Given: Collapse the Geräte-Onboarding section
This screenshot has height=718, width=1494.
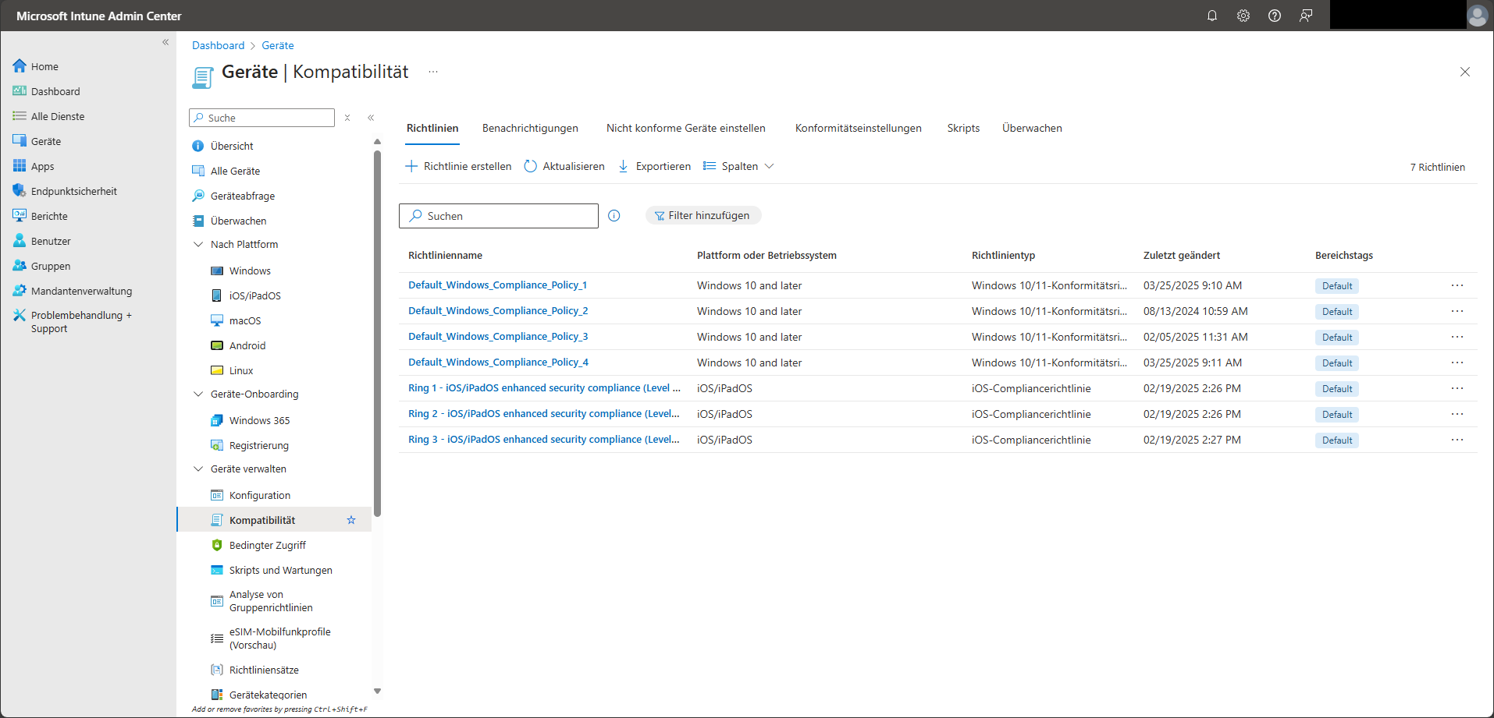Looking at the screenshot, I should [198, 394].
